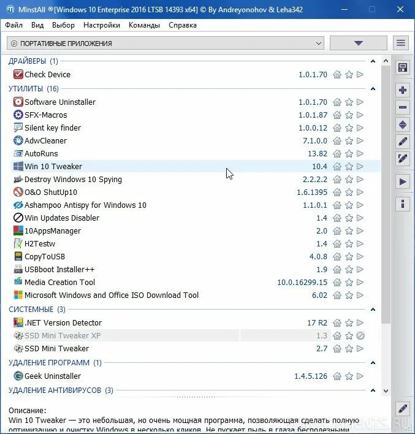
Task: Click the plus add icon in sidebar
Action: click(x=403, y=90)
